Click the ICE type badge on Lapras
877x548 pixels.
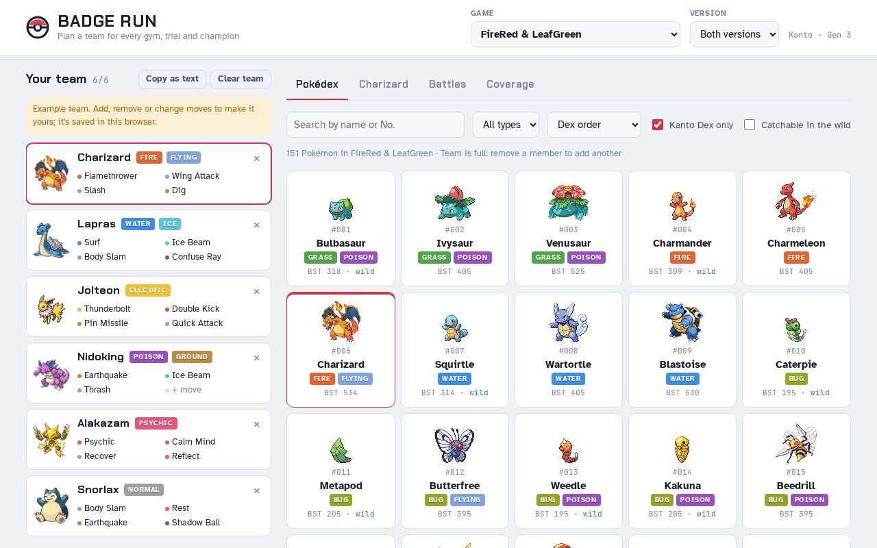170,224
